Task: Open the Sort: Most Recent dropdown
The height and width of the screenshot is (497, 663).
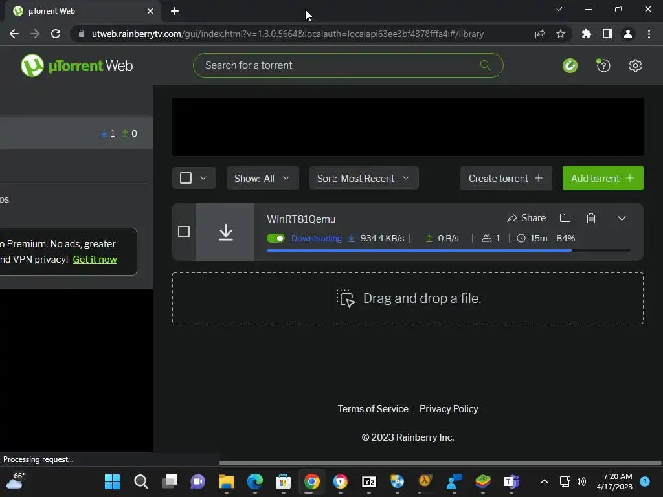Action: (364, 179)
